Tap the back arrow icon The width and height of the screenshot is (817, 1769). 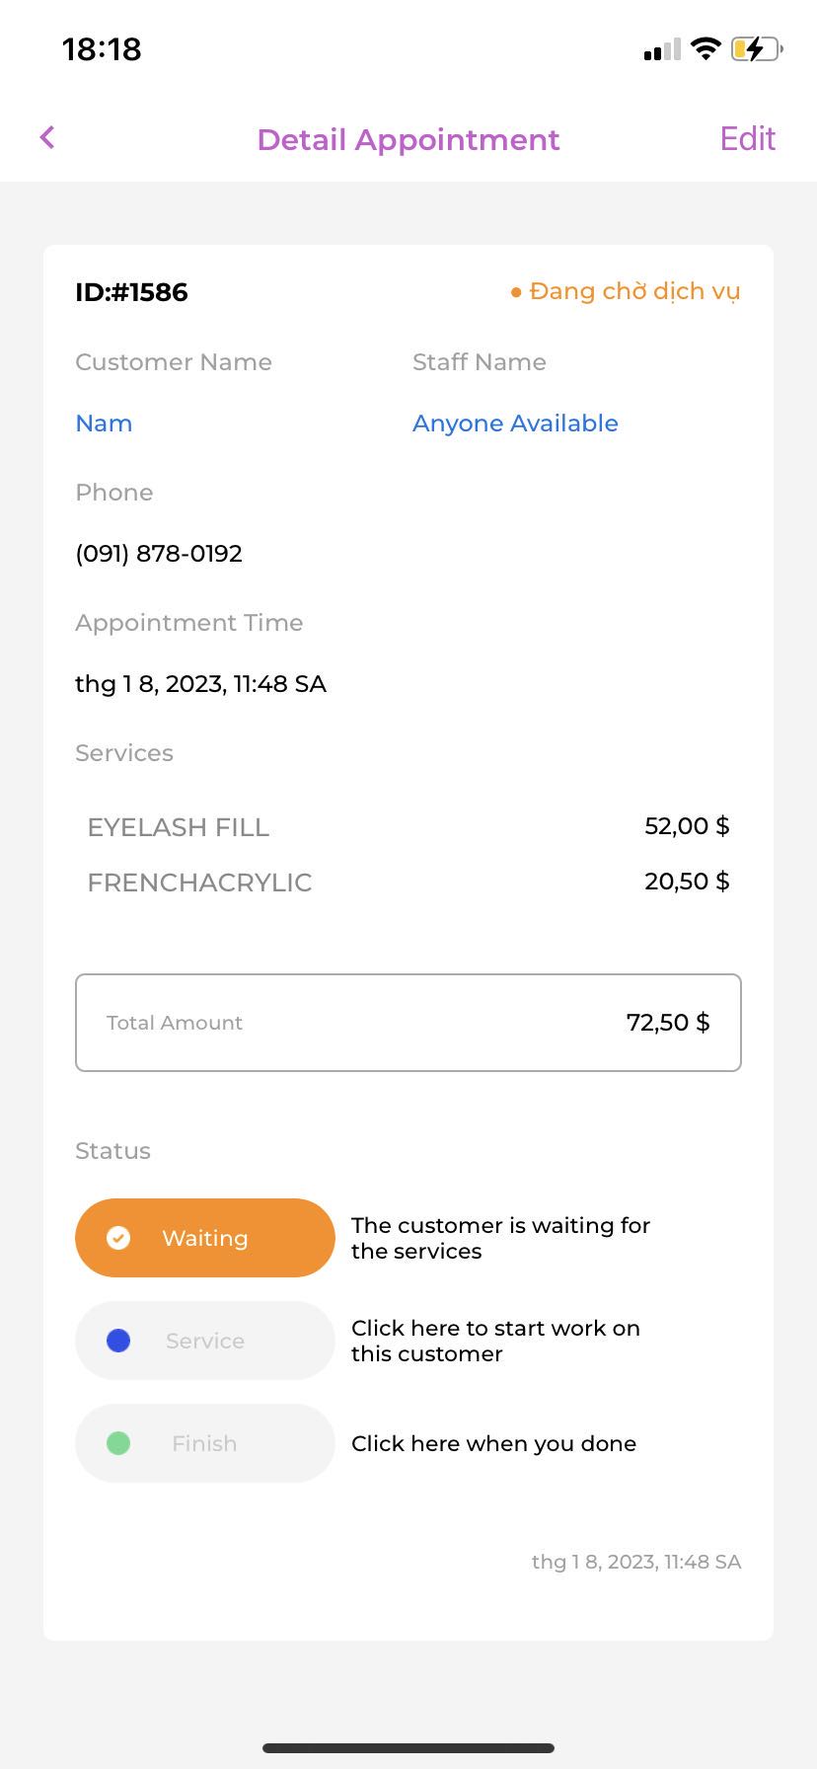(47, 138)
